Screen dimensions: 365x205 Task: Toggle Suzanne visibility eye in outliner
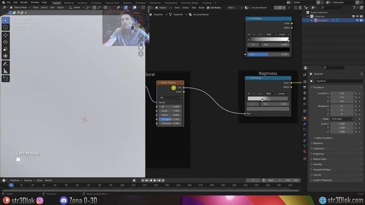click(357, 20)
